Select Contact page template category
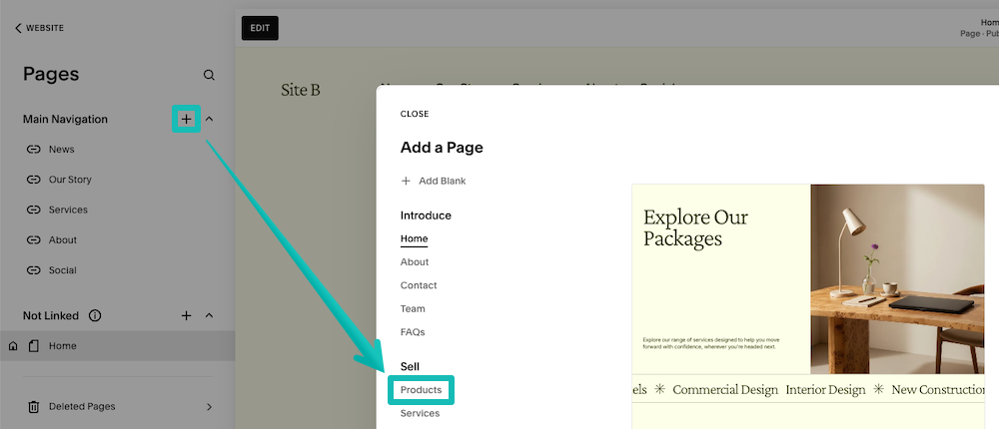The height and width of the screenshot is (429, 999). coord(419,285)
